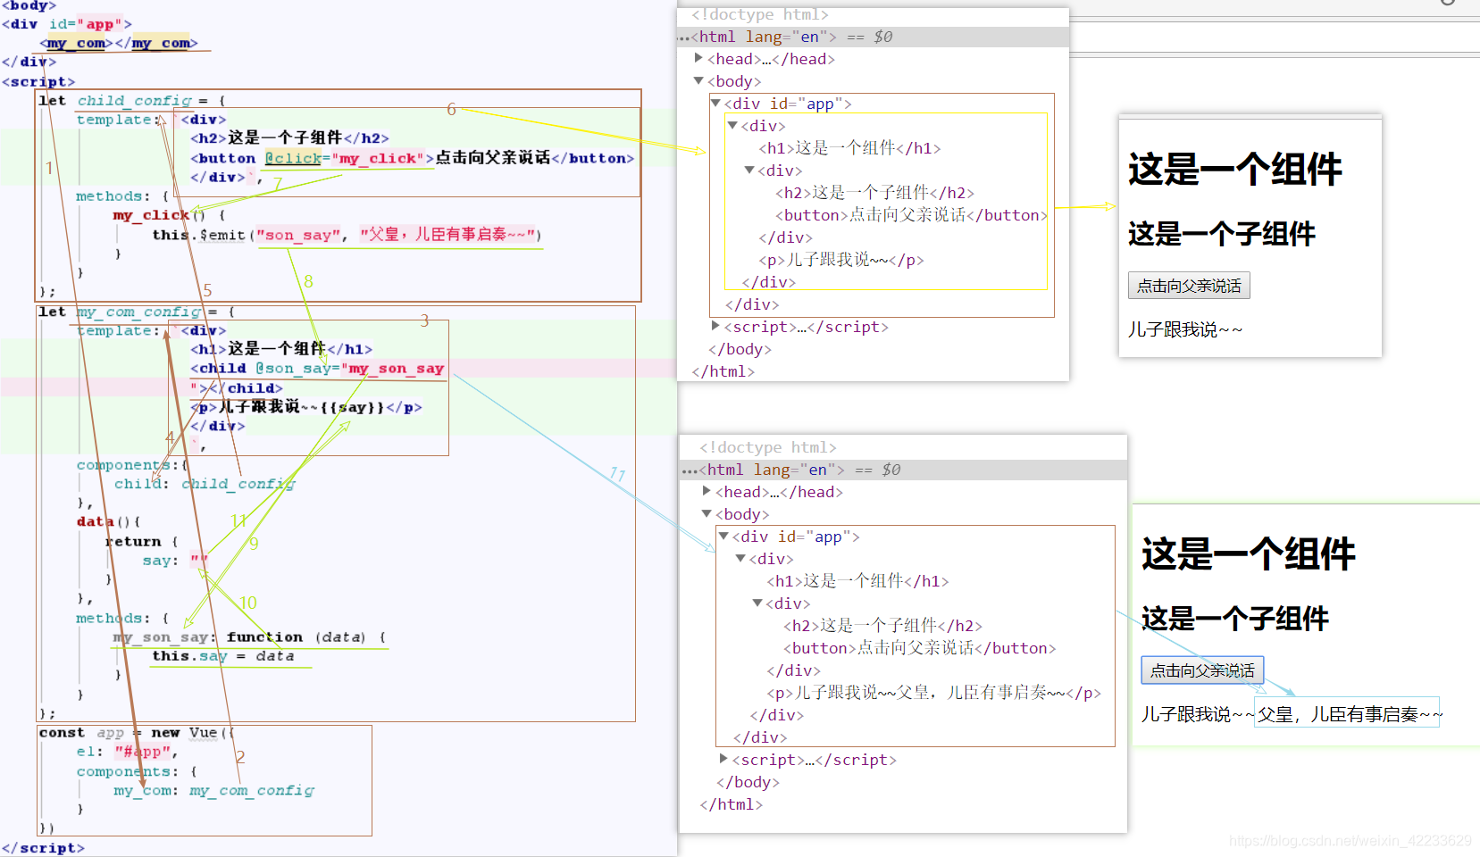
Task: Collapse the div wrapping h2 in lower DOM panel
Action: [757, 603]
